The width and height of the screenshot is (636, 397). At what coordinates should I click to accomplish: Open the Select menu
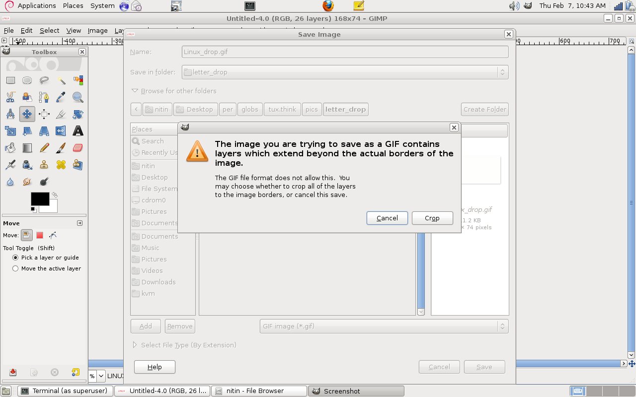click(49, 30)
